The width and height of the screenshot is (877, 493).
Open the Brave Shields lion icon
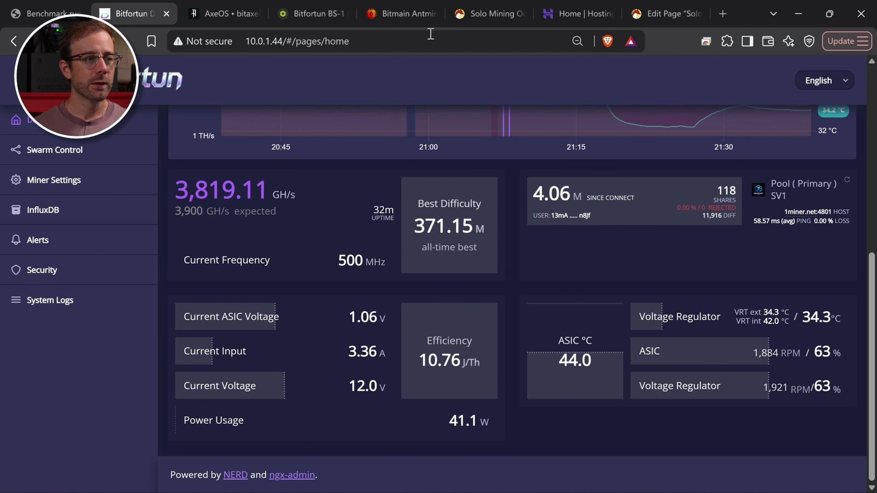607,41
